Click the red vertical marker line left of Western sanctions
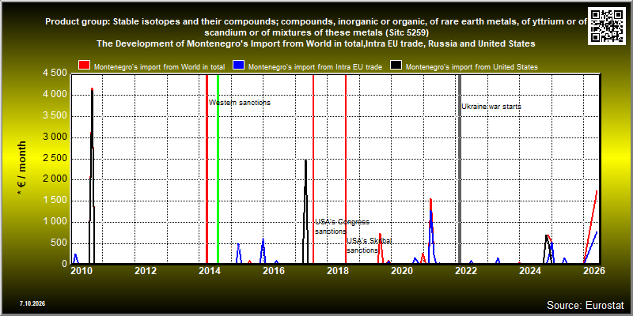 (x=207, y=169)
